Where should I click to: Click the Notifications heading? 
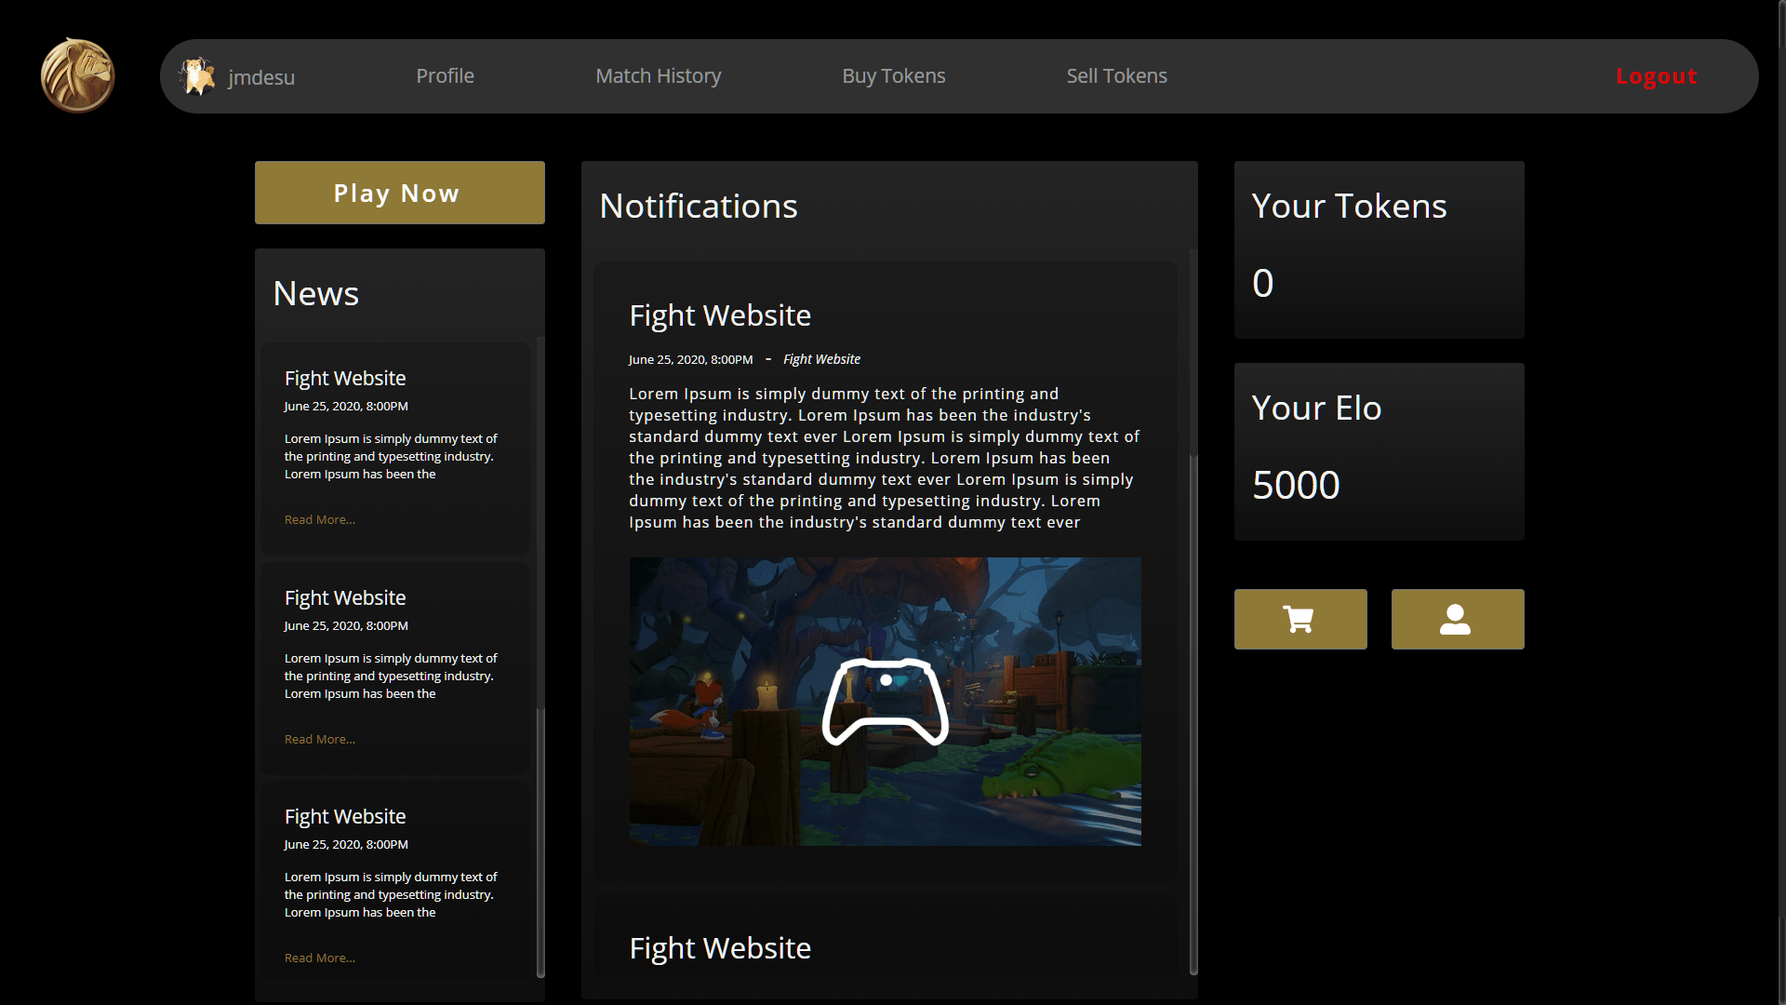pyautogui.click(x=699, y=206)
